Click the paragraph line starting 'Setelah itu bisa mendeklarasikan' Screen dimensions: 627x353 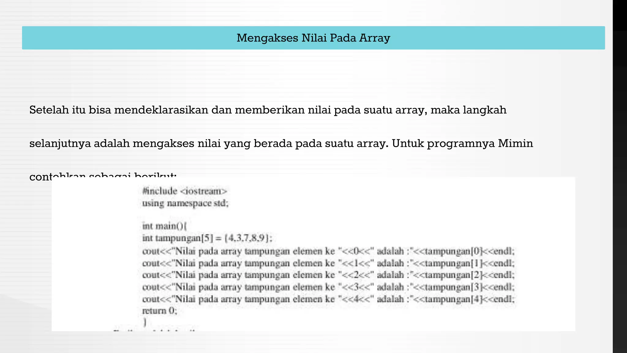point(268,110)
